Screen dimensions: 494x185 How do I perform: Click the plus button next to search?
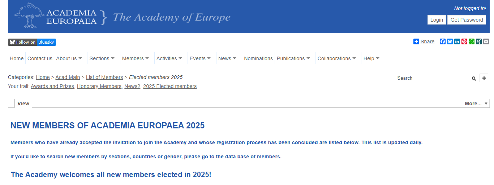click(484, 78)
